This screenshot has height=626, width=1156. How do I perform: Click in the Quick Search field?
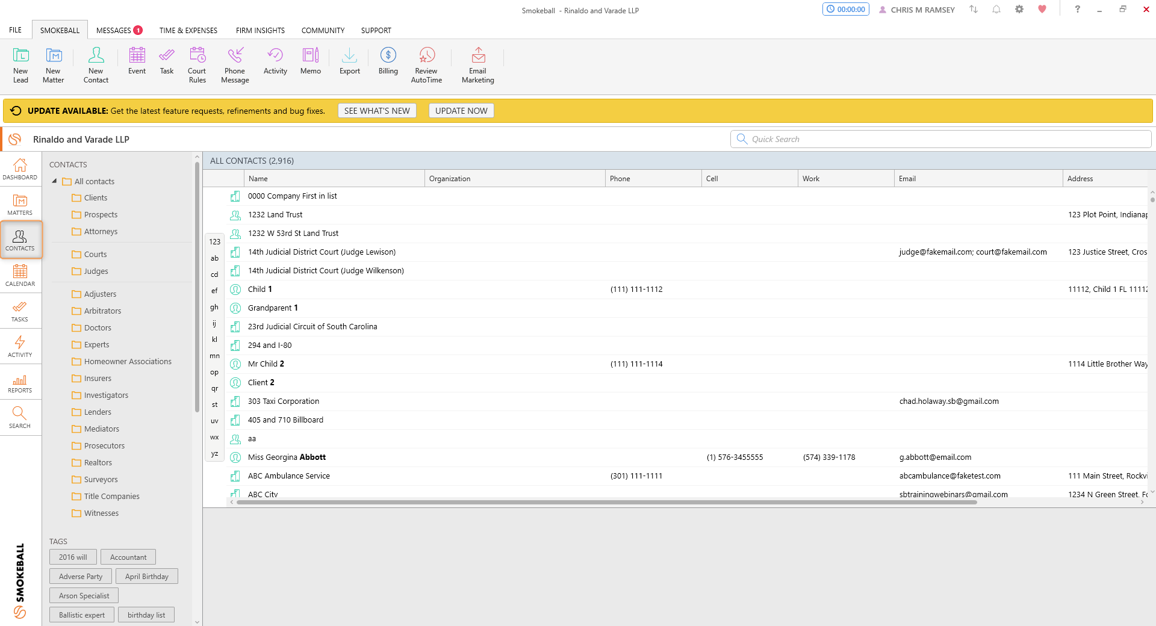[x=940, y=139]
